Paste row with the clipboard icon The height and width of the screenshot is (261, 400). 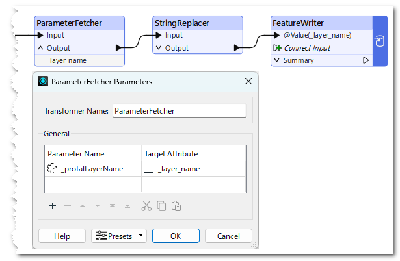(176, 206)
